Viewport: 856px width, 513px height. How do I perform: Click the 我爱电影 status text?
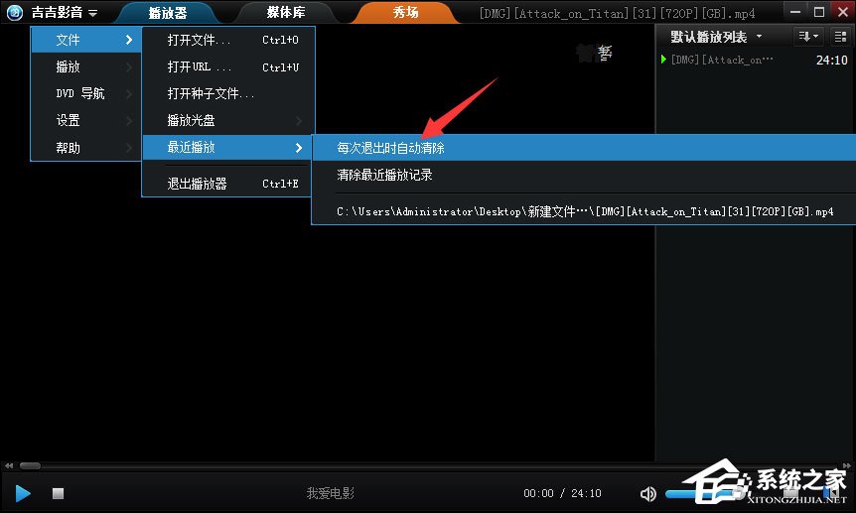pyautogui.click(x=331, y=493)
